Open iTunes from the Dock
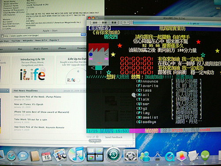Viewport: 221px width, 166px height. 76,154
